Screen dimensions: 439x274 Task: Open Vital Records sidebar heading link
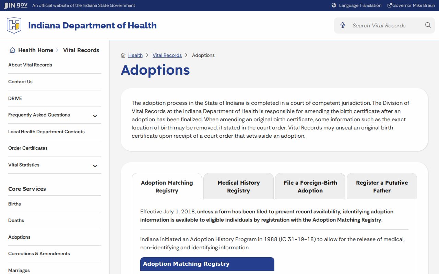click(81, 50)
